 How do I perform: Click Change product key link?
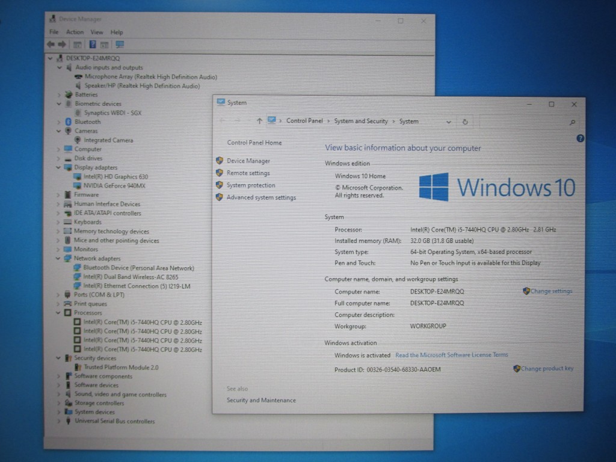pos(547,368)
